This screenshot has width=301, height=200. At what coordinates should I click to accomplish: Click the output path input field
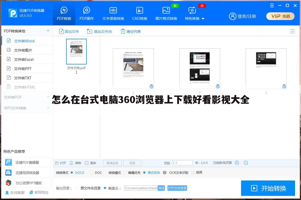point(141,188)
